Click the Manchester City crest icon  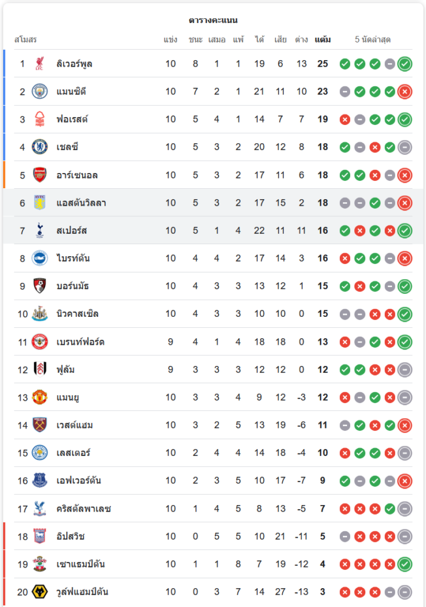click(39, 92)
